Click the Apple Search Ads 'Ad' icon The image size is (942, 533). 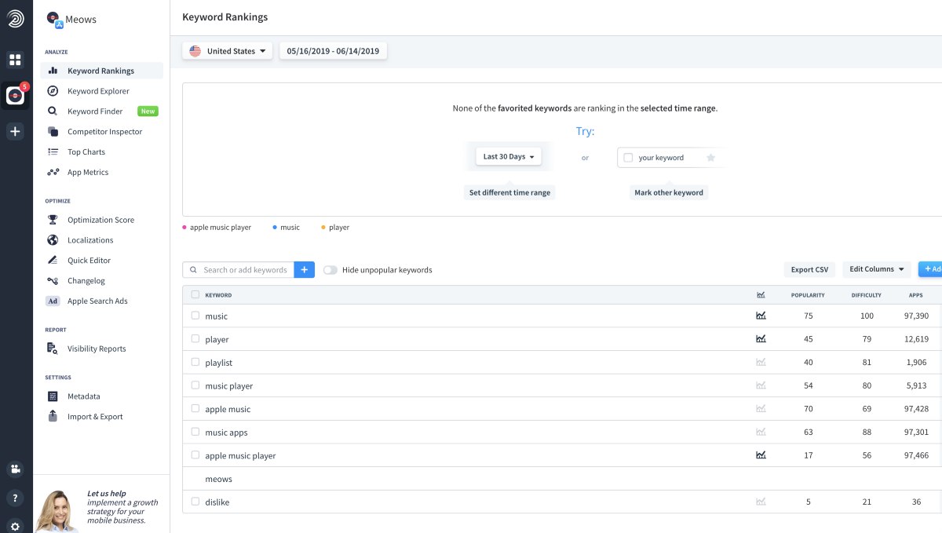(53, 301)
